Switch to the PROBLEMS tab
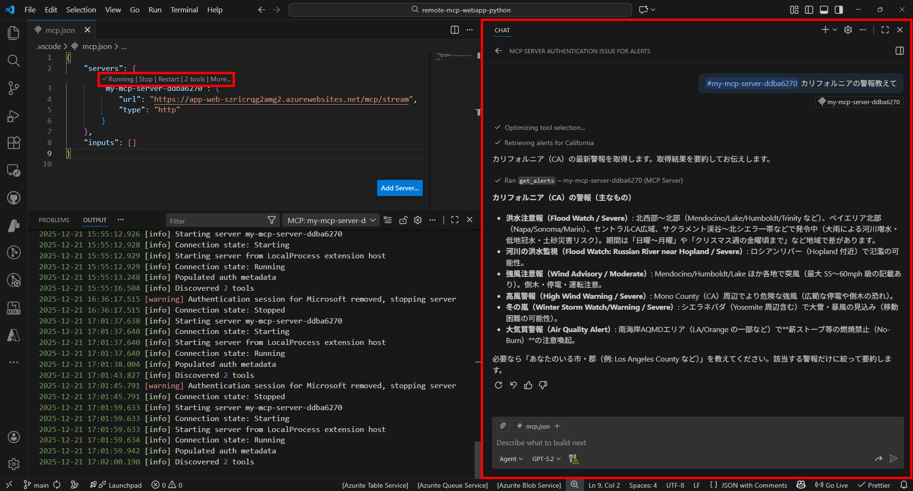Screen dimensions: 913x491 pos(54,220)
